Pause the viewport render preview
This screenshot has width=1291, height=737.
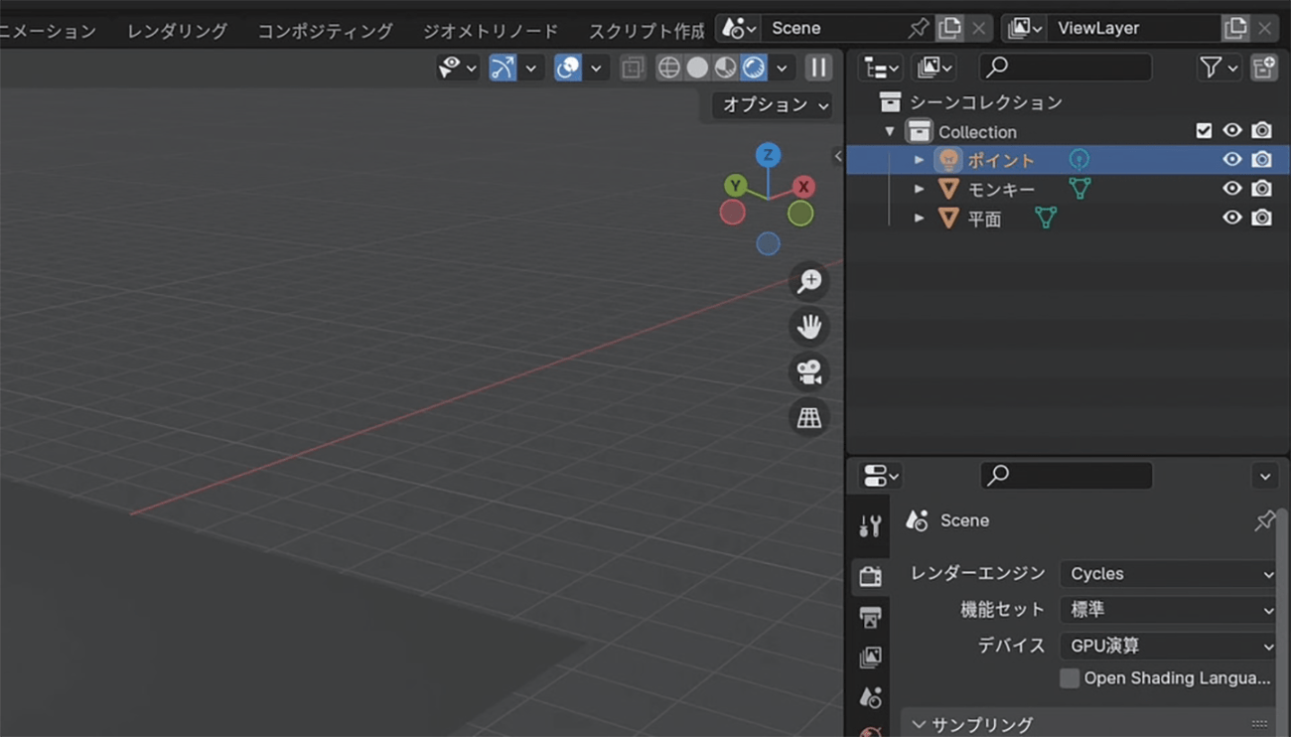pyautogui.click(x=818, y=67)
